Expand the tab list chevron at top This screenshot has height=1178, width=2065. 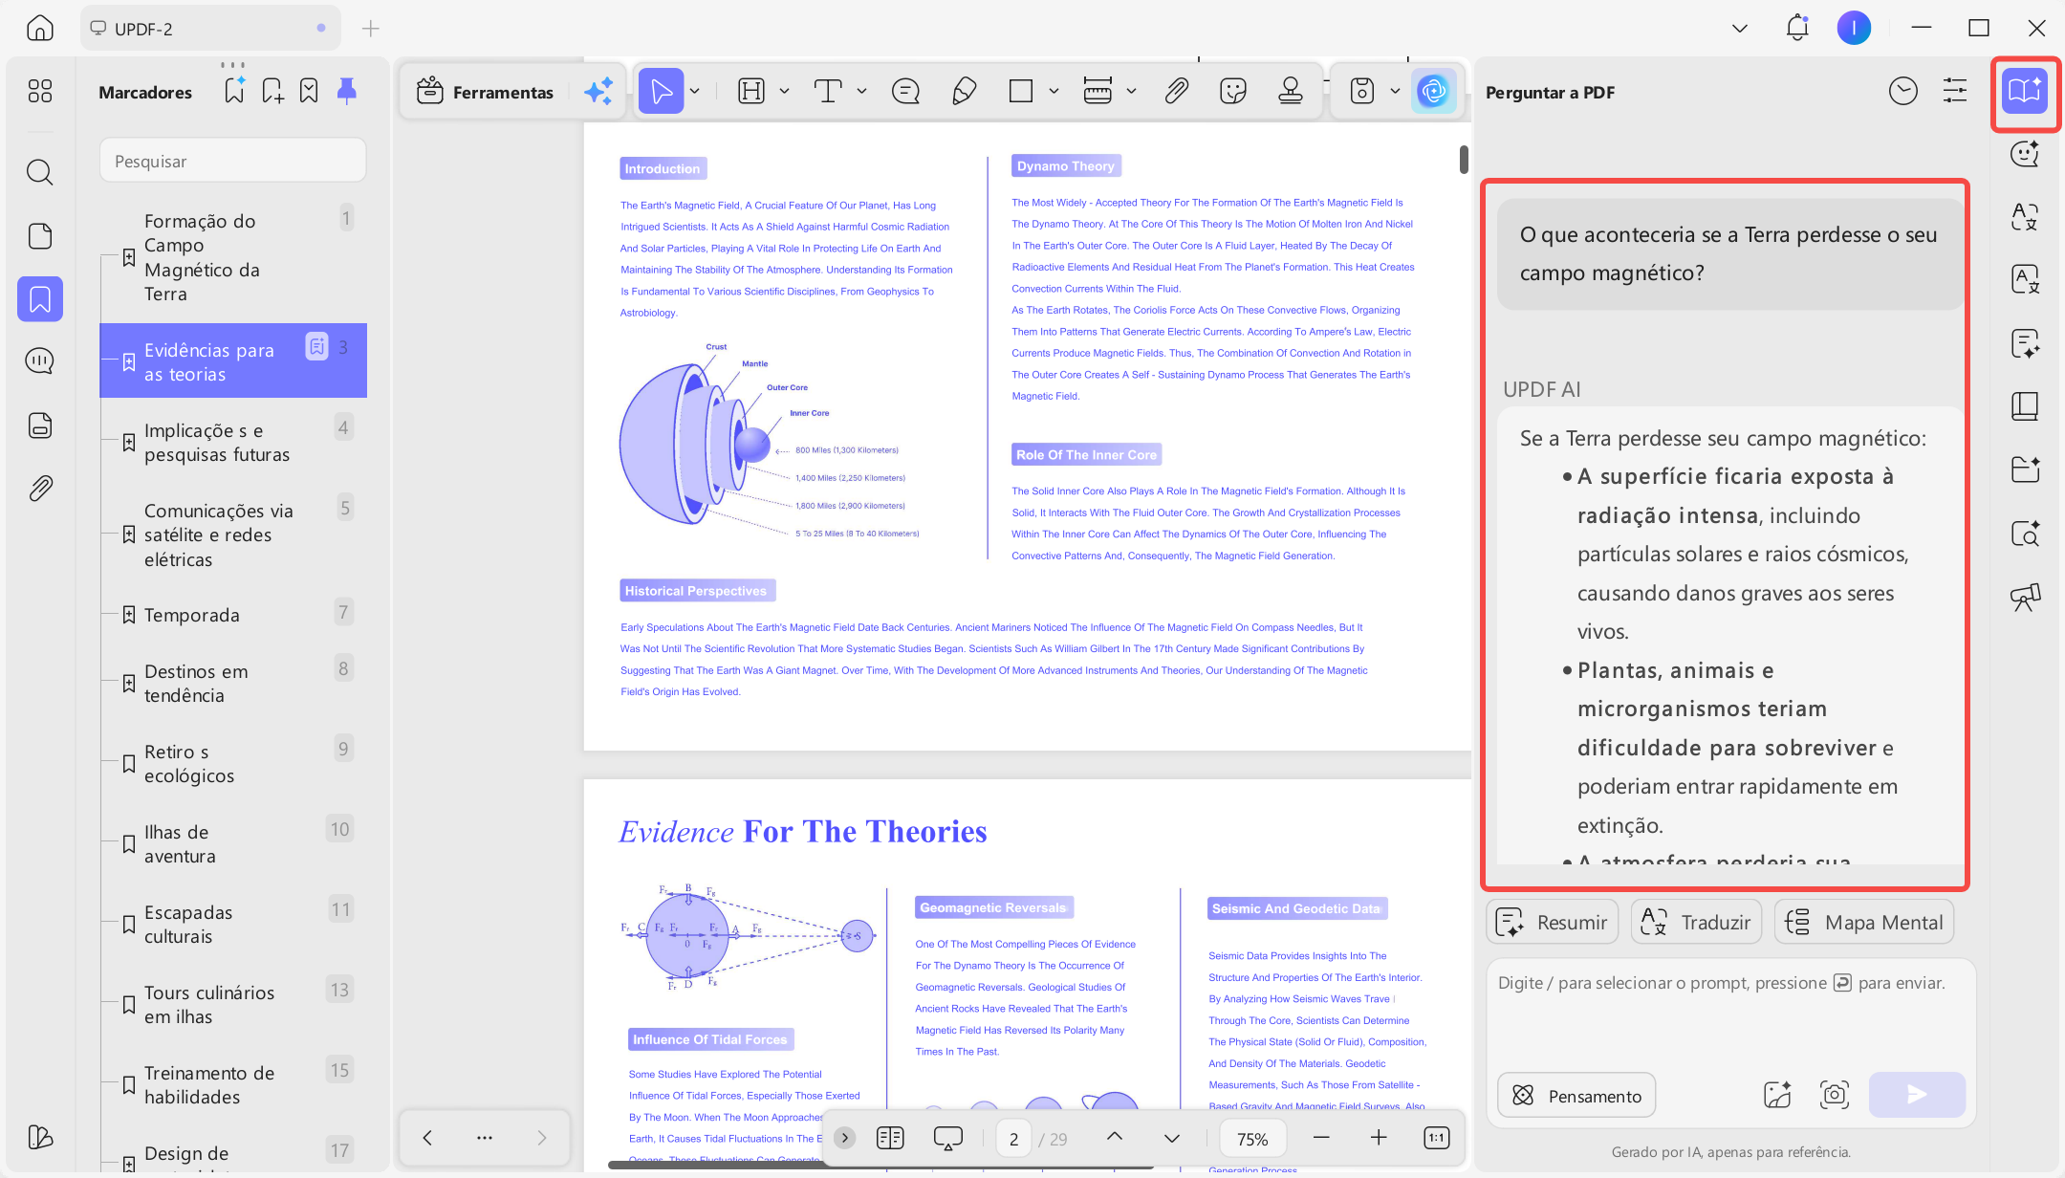click(1740, 29)
